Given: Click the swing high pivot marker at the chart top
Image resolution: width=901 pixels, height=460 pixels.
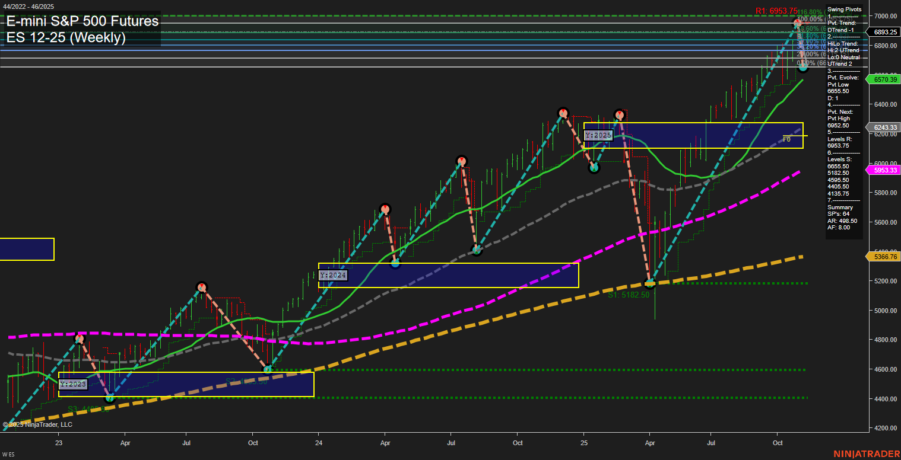Looking at the screenshot, I should 797,24.
